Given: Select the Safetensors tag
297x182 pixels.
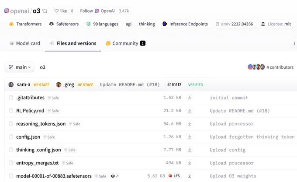Looking at the screenshot, I should (x=64, y=24).
